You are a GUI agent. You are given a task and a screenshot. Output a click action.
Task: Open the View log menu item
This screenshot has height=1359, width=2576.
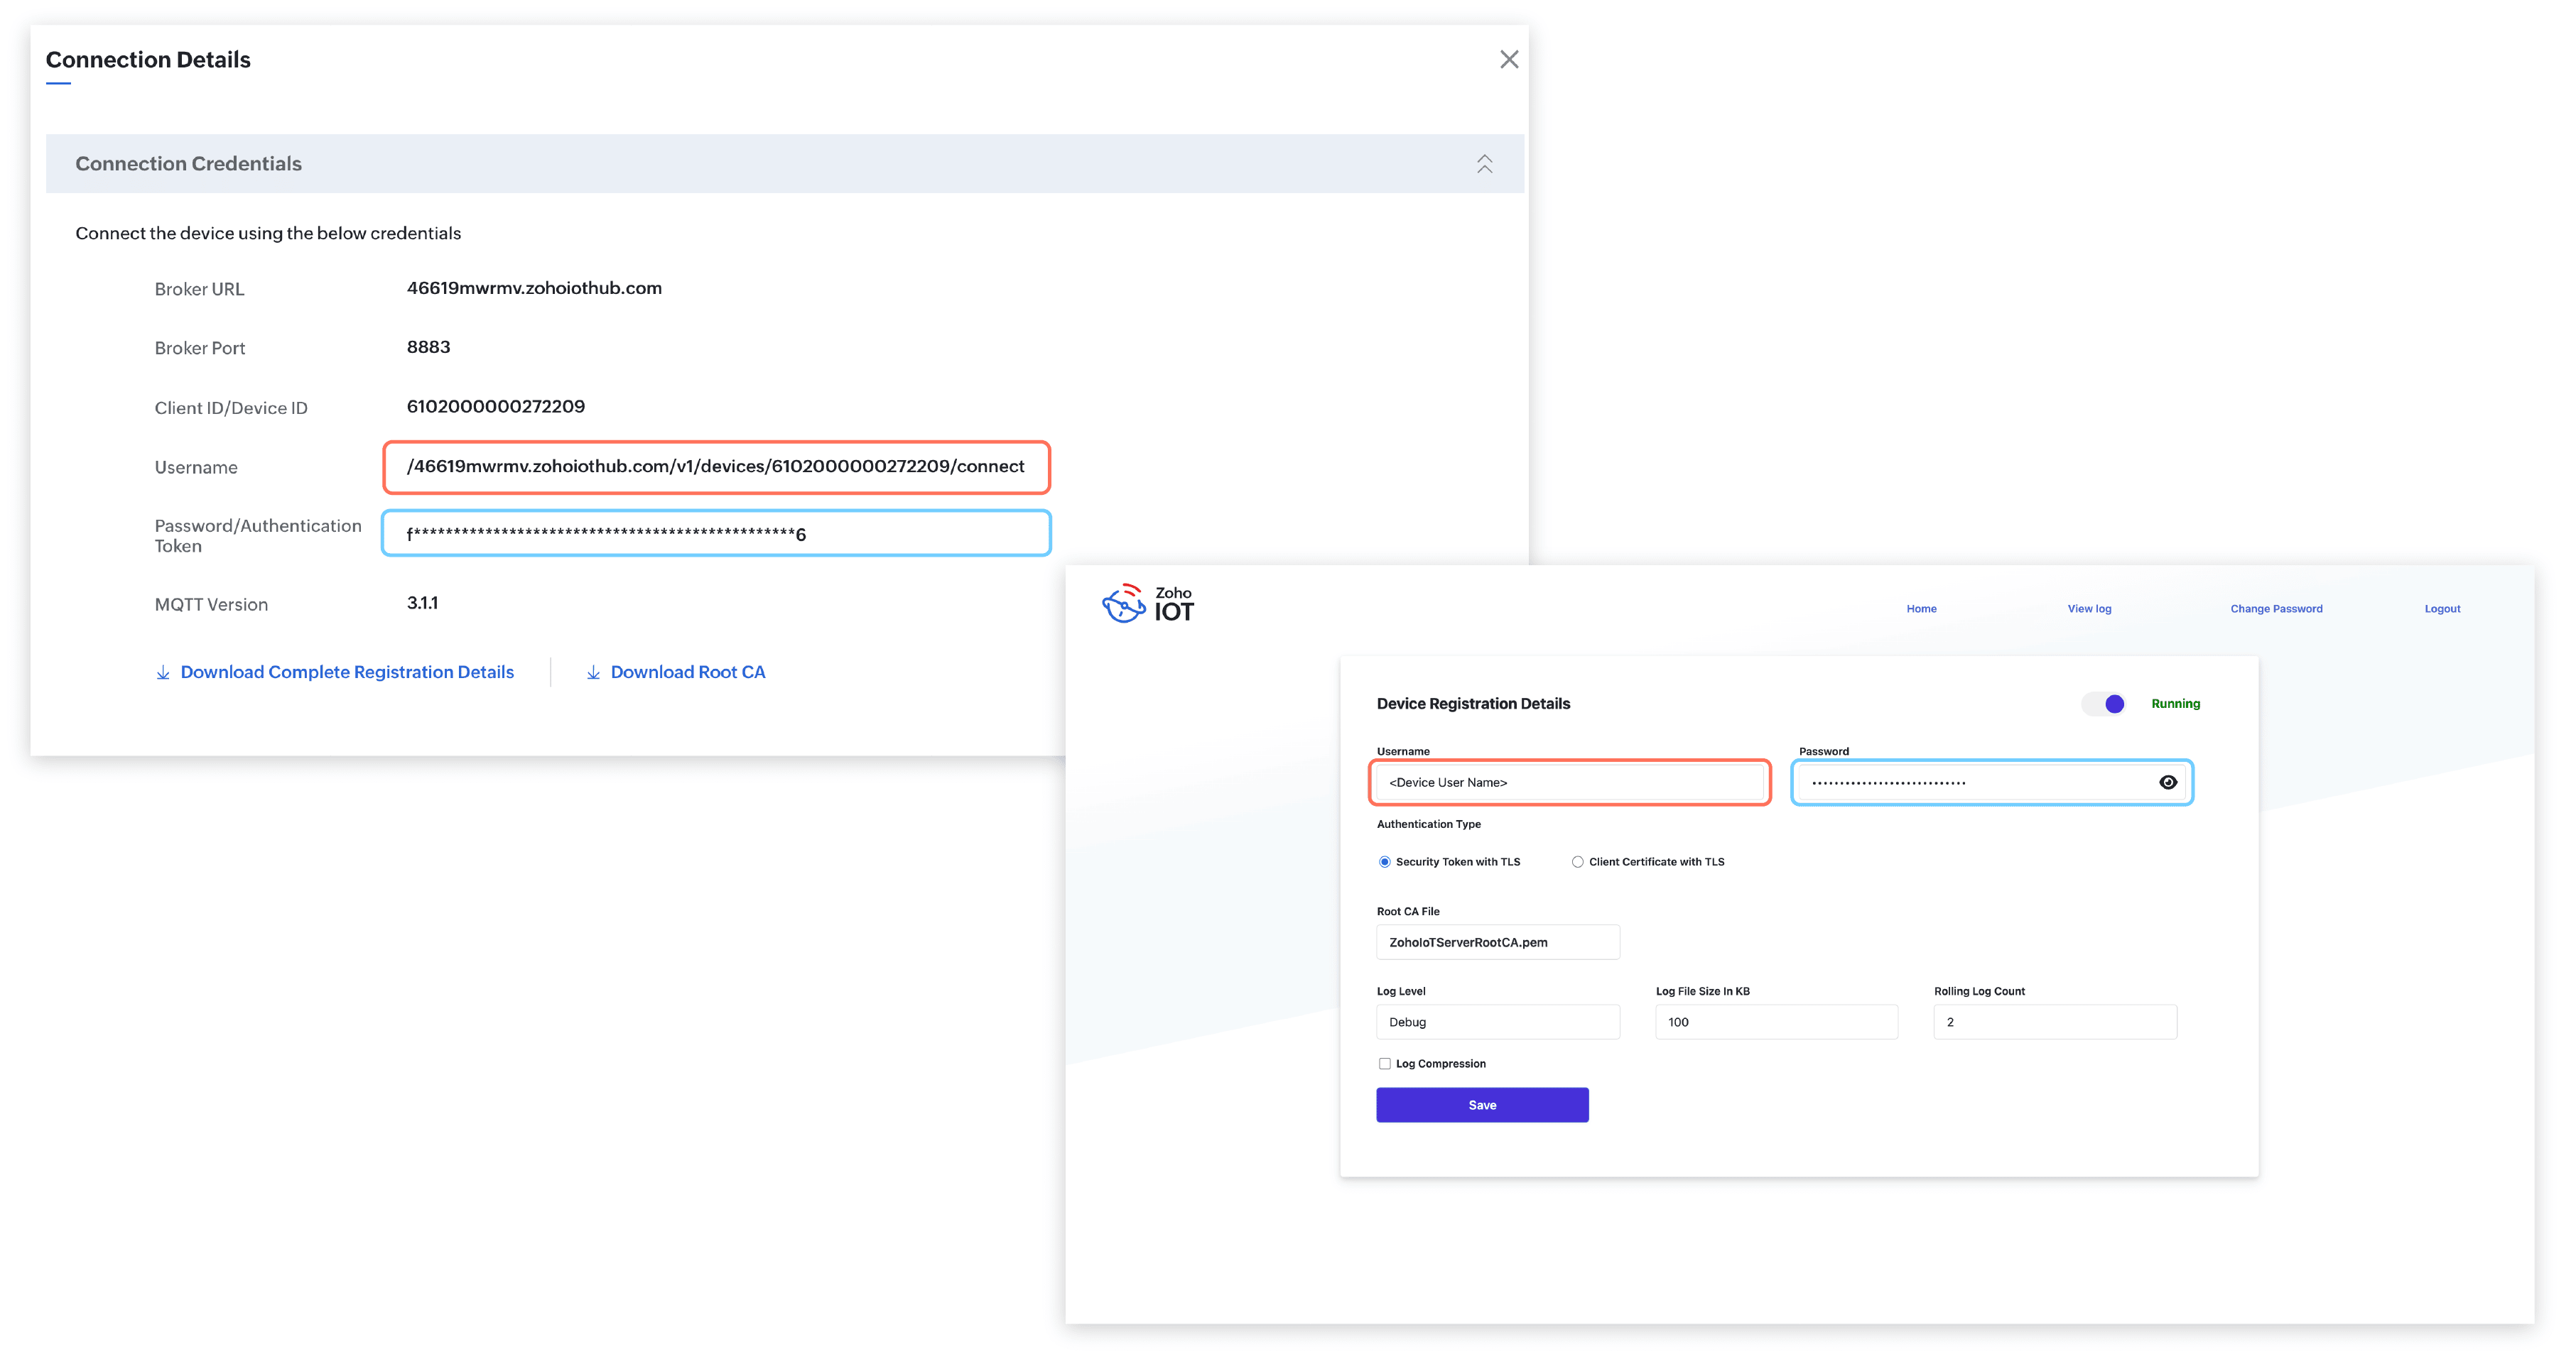2089,608
